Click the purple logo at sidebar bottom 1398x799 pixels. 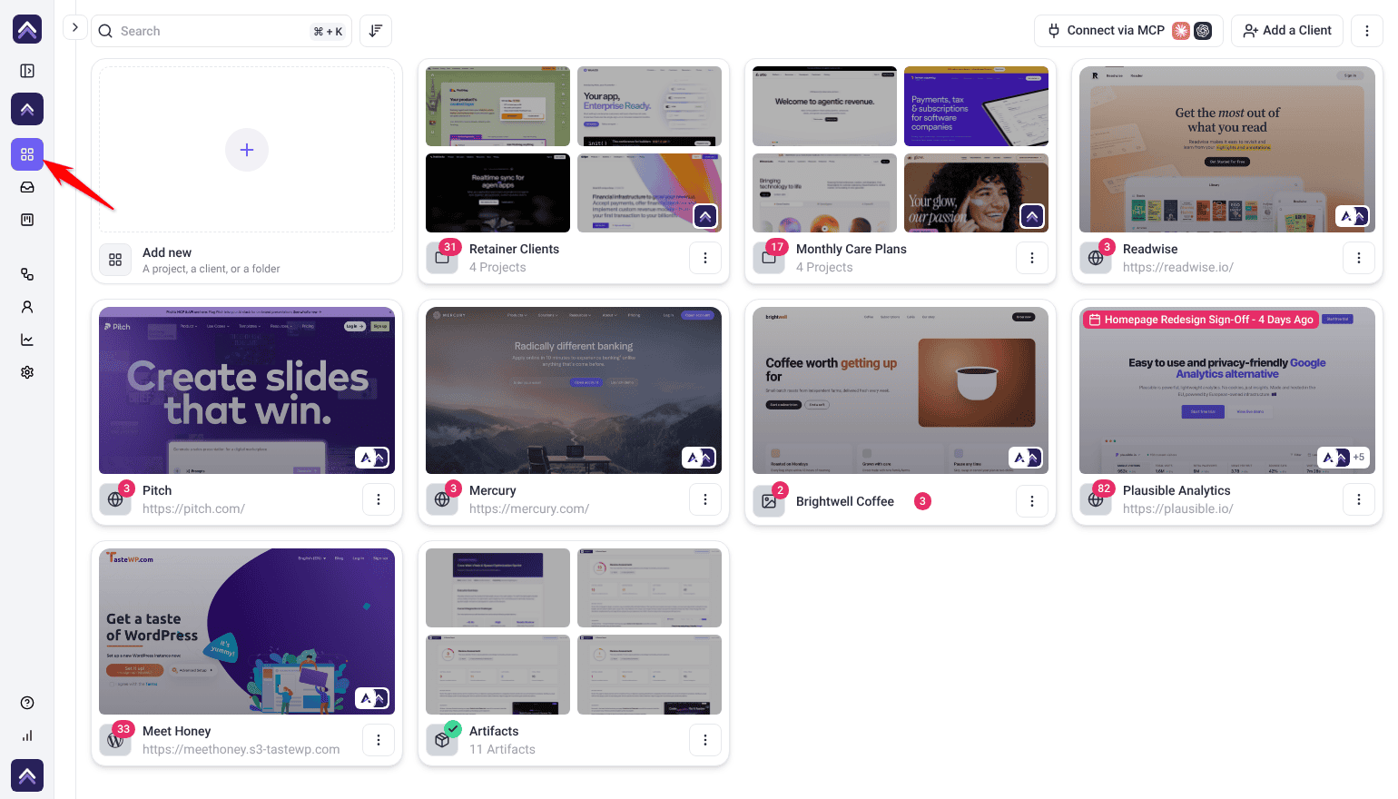point(27,775)
